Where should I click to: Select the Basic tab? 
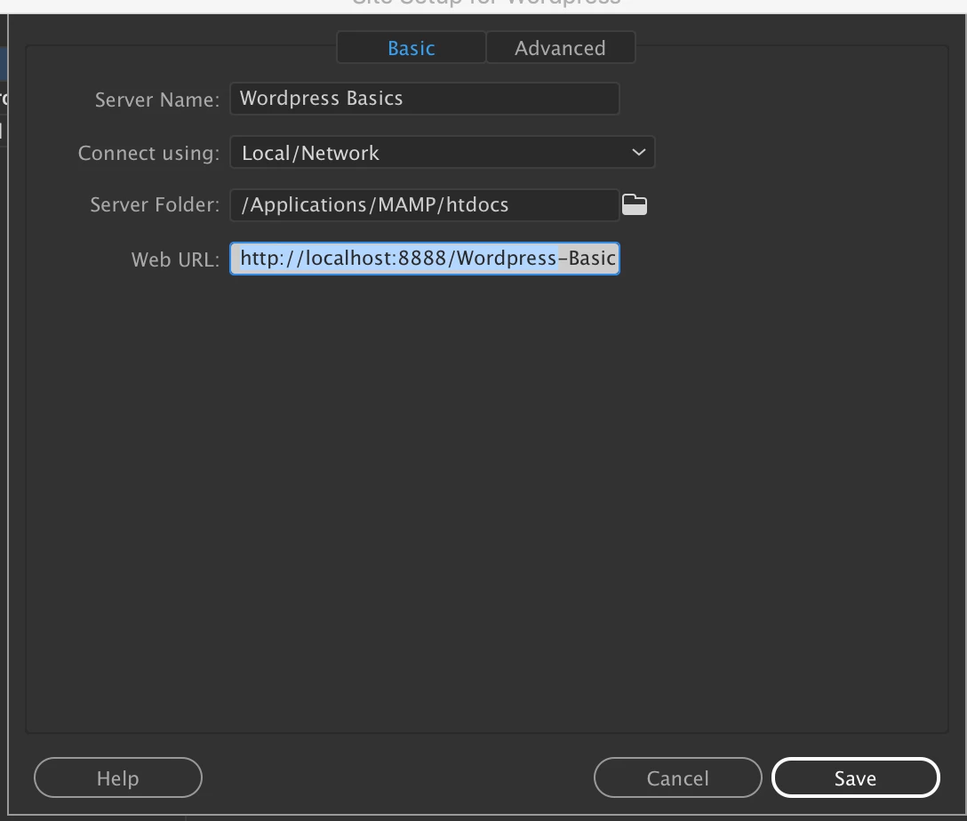412,48
